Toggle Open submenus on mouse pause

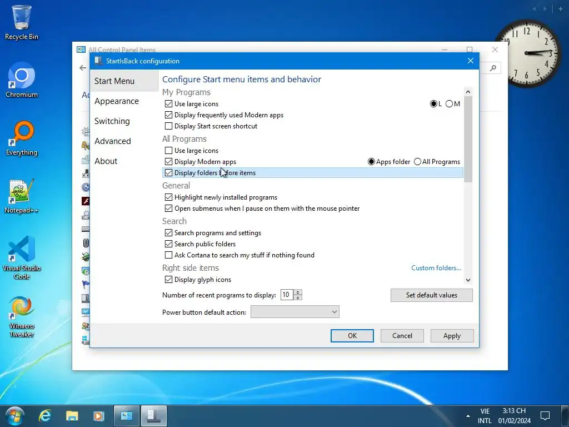coord(168,208)
